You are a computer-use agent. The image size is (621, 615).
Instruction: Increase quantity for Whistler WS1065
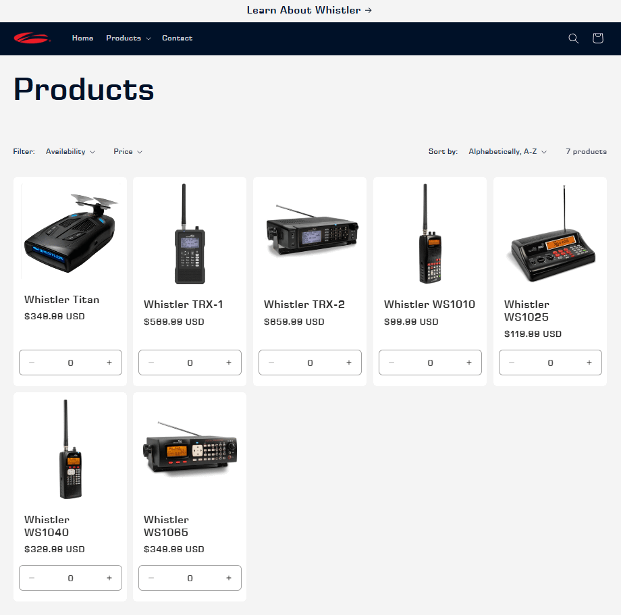tap(229, 578)
